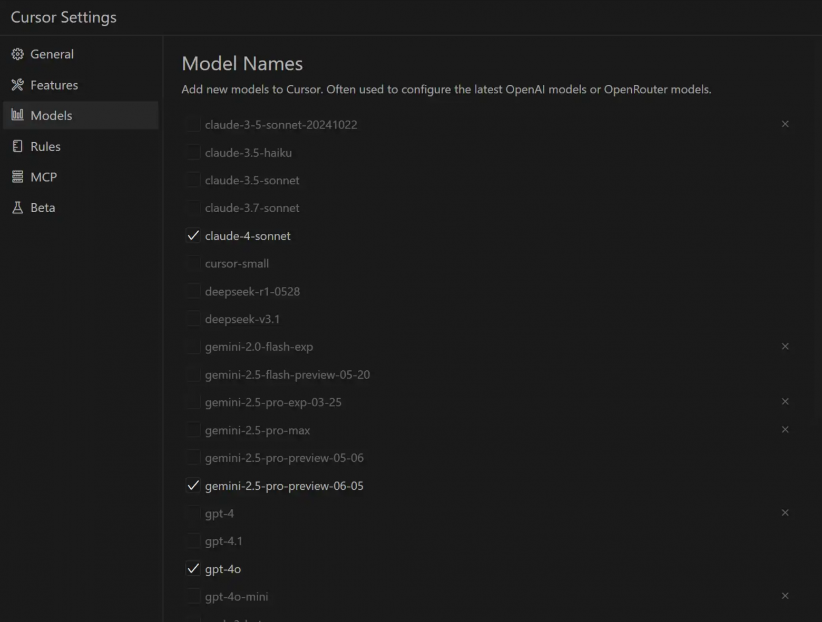The height and width of the screenshot is (622, 822).
Task: Click the General gear icon
Action: coord(17,54)
